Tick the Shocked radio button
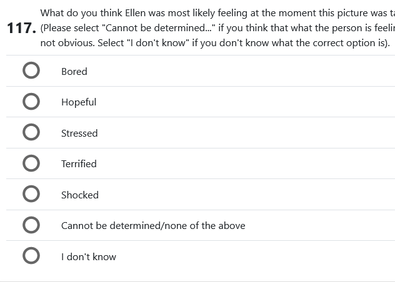This screenshot has width=395, height=282. [x=31, y=195]
